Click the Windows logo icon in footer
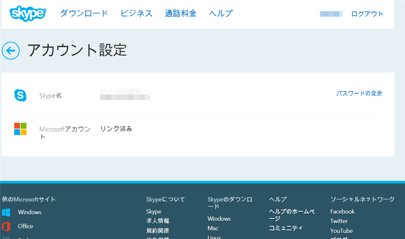Screen dimensions: 405x239 click(6, 213)
